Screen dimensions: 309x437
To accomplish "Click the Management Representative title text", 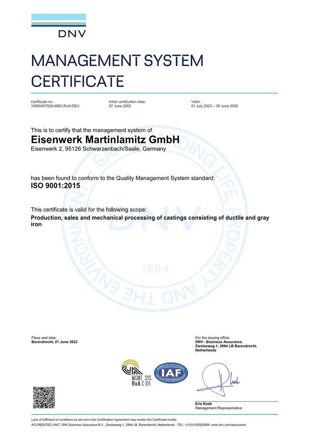I will pyautogui.click(x=218, y=408).
